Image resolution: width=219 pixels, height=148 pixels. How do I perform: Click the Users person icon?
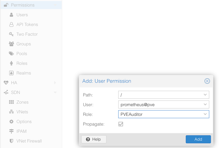coord(11,15)
